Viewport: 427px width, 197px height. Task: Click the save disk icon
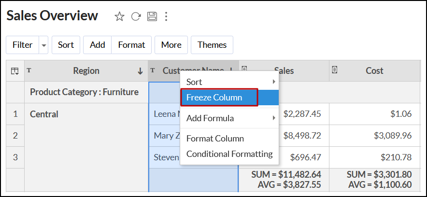coord(152,17)
